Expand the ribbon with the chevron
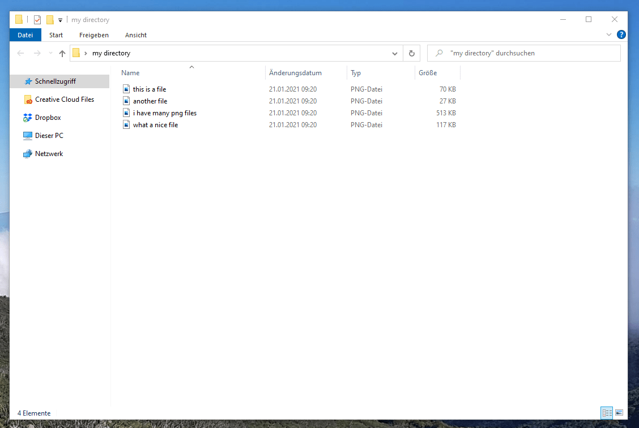The width and height of the screenshot is (639, 428). pyautogui.click(x=609, y=34)
